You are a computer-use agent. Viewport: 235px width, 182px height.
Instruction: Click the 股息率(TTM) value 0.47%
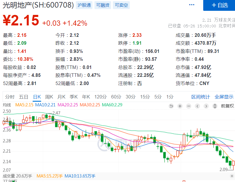[x=94, y=75]
